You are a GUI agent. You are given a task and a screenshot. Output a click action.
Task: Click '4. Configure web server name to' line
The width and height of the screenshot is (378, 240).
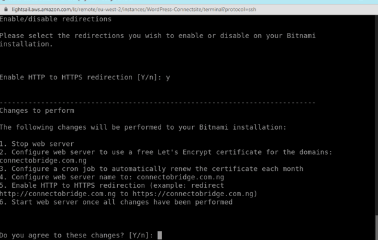click(x=112, y=177)
